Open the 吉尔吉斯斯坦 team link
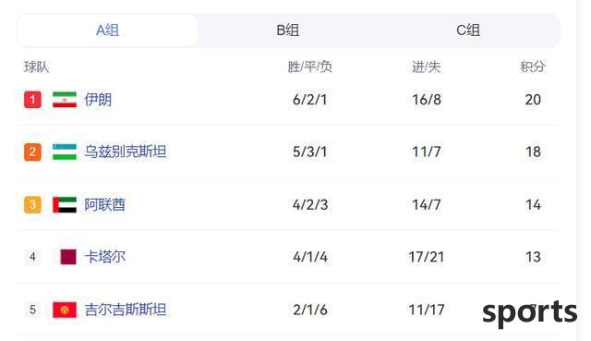This screenshot has height=341, width=591. click(x=126, y=310)
